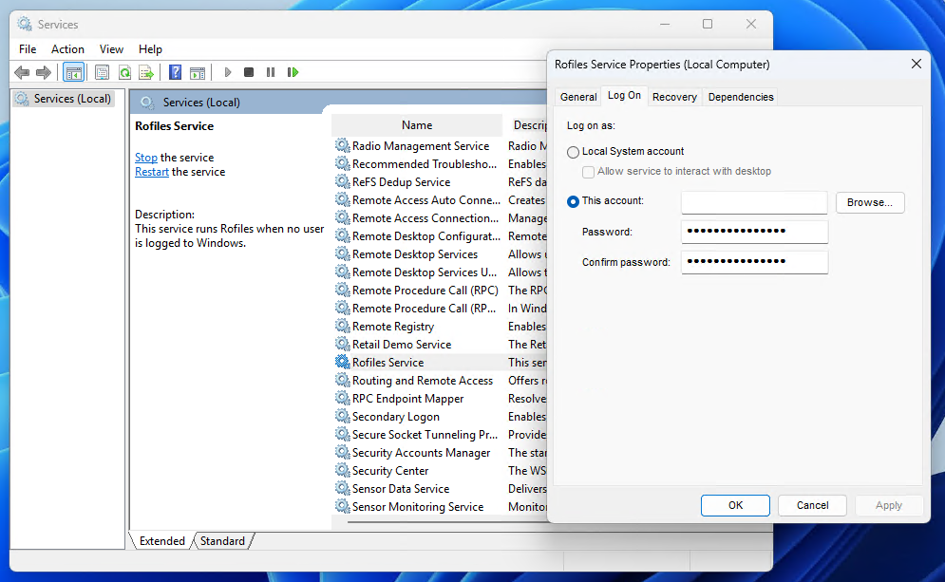The width and height of the screenshot is (945, 582).
Task: Select the Remote Access Auto Conne... row
Action: coord(440,200)
